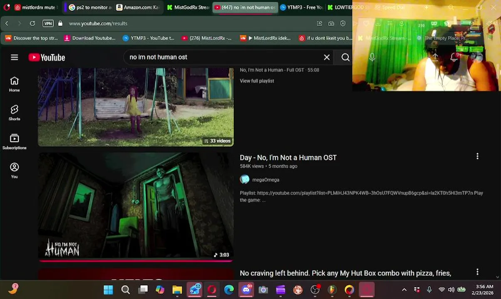
Task: Open 'Download Youtube...' bookmark
Action: (x=89, y=38)
